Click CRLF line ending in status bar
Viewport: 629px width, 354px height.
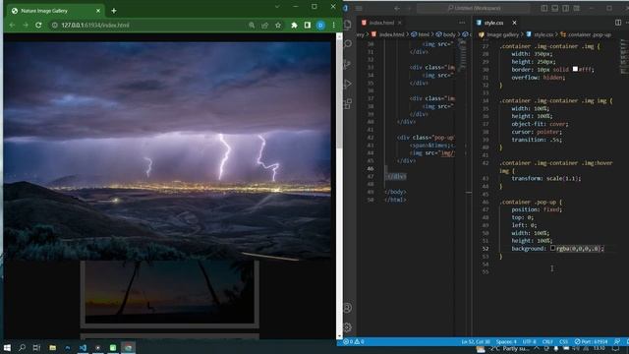(547, 341)
